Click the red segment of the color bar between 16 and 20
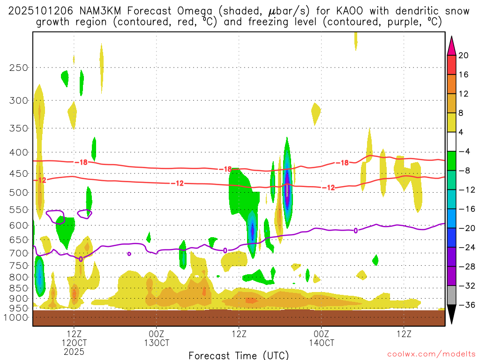The width and height of the screenshot is (480, 360). (451, 65)
